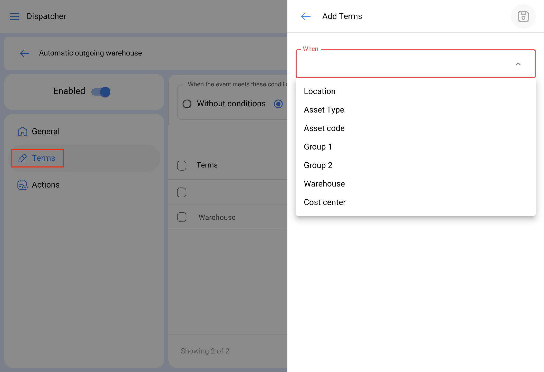Image resolution: width=544 pixels, height=372 pixels.
Task: Choose Asset code from the When list
Action: 416,128
